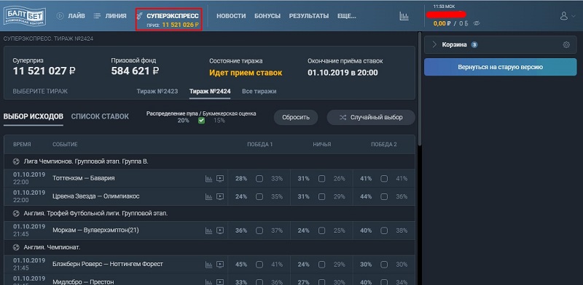Open the statistics bar chart icon in header
Screen dimensions: 583x285
point(404,16)
